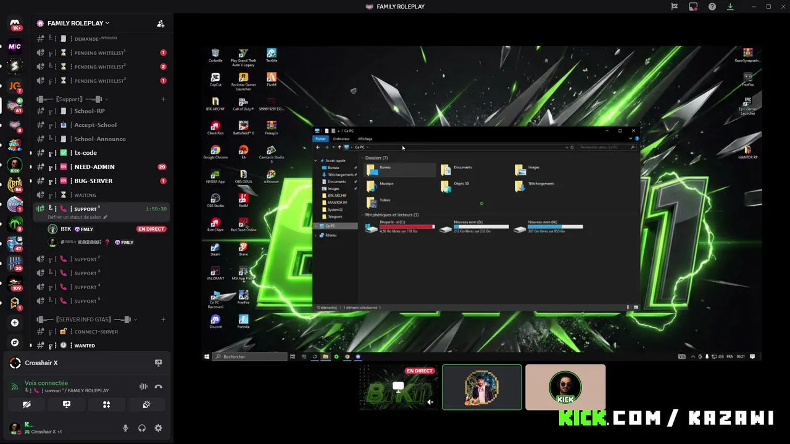The image size is (790, 444).
Task: Click OBS Studio icon on streamed desktop
Action: pyautogui.click(x=215, y=200)
